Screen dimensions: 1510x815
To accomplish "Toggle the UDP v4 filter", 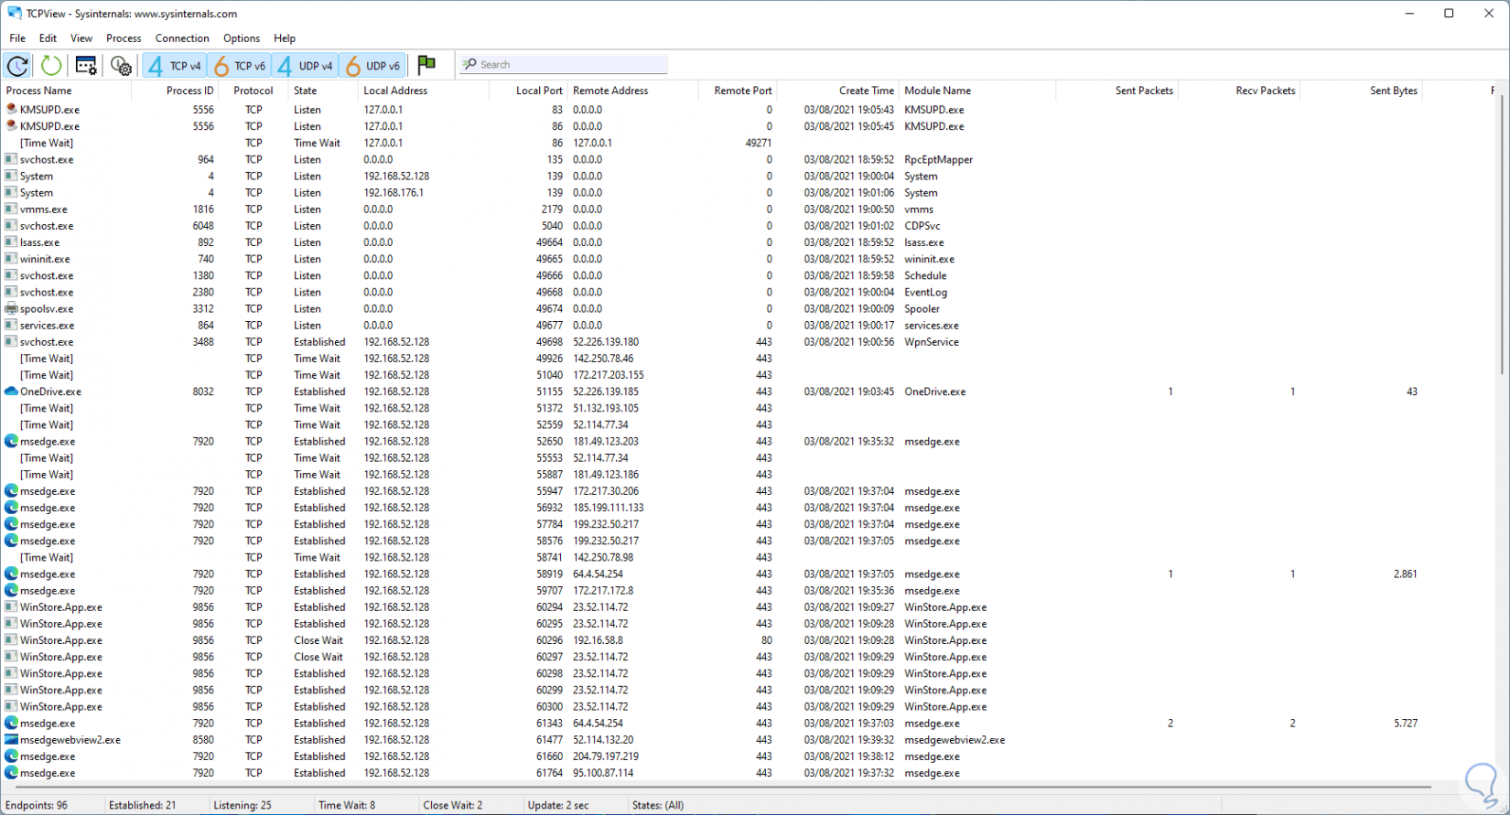I will (x=306, y=65).
